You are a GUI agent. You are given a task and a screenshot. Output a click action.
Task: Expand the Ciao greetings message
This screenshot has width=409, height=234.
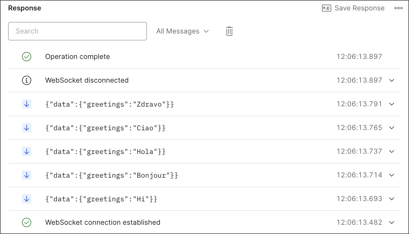[x=392, y=128]
